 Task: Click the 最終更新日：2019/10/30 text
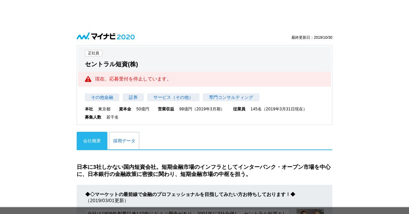point(312,37)
